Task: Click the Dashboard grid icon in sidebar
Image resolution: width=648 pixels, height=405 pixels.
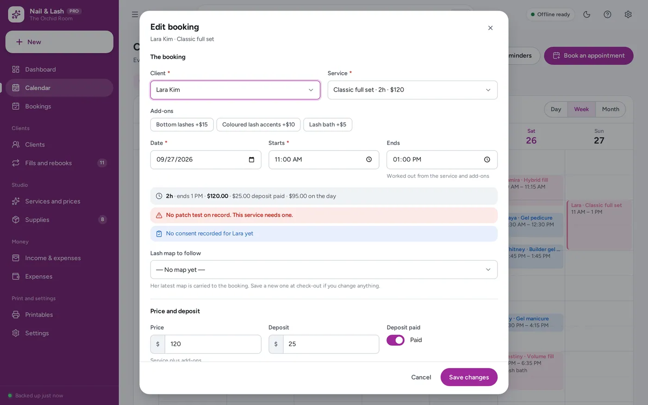Action: coord(16,69)
